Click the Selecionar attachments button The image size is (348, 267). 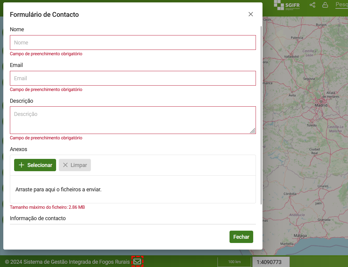click(x=35, y=165)
